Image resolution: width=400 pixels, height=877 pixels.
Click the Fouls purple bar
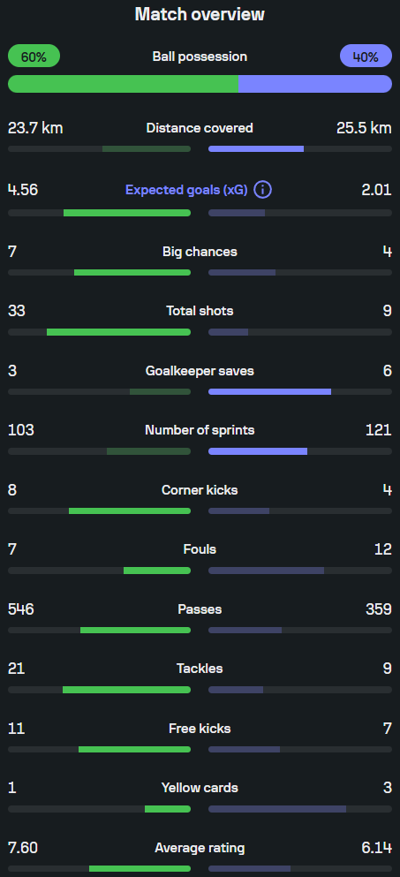[x=267, y=571]
